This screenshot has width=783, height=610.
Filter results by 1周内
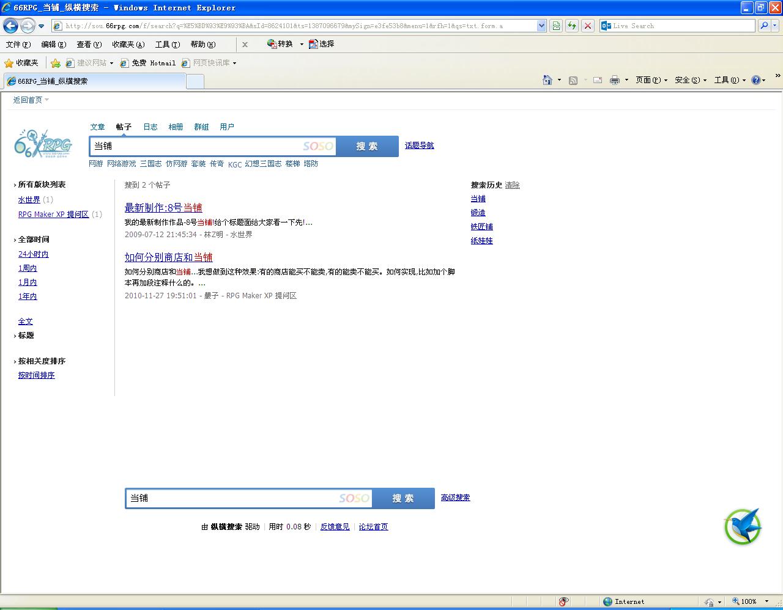click(x=28, y=268)
